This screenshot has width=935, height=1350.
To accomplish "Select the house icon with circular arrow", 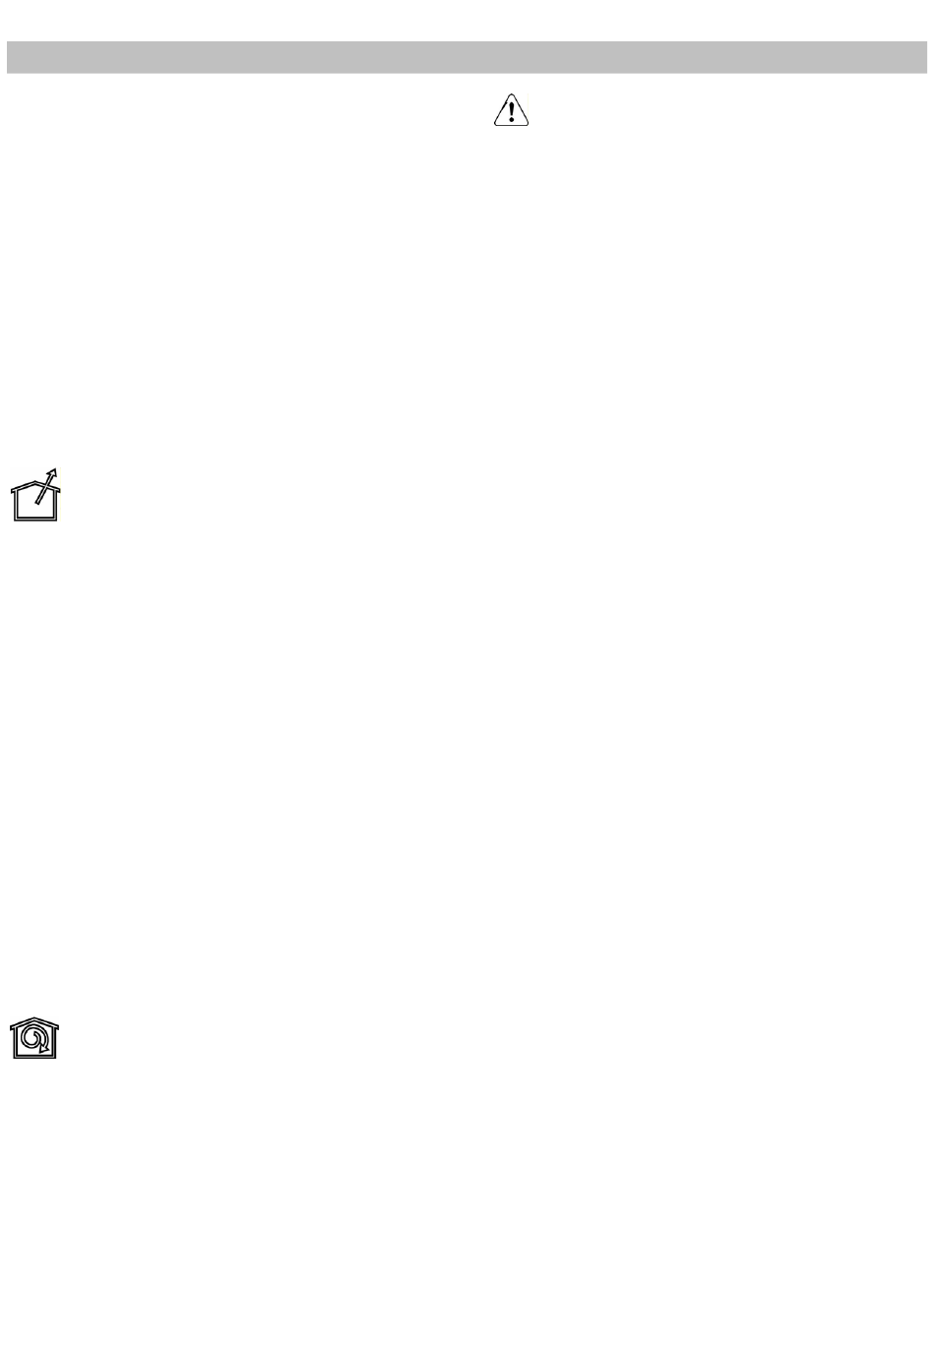I will click(35, 1038).
